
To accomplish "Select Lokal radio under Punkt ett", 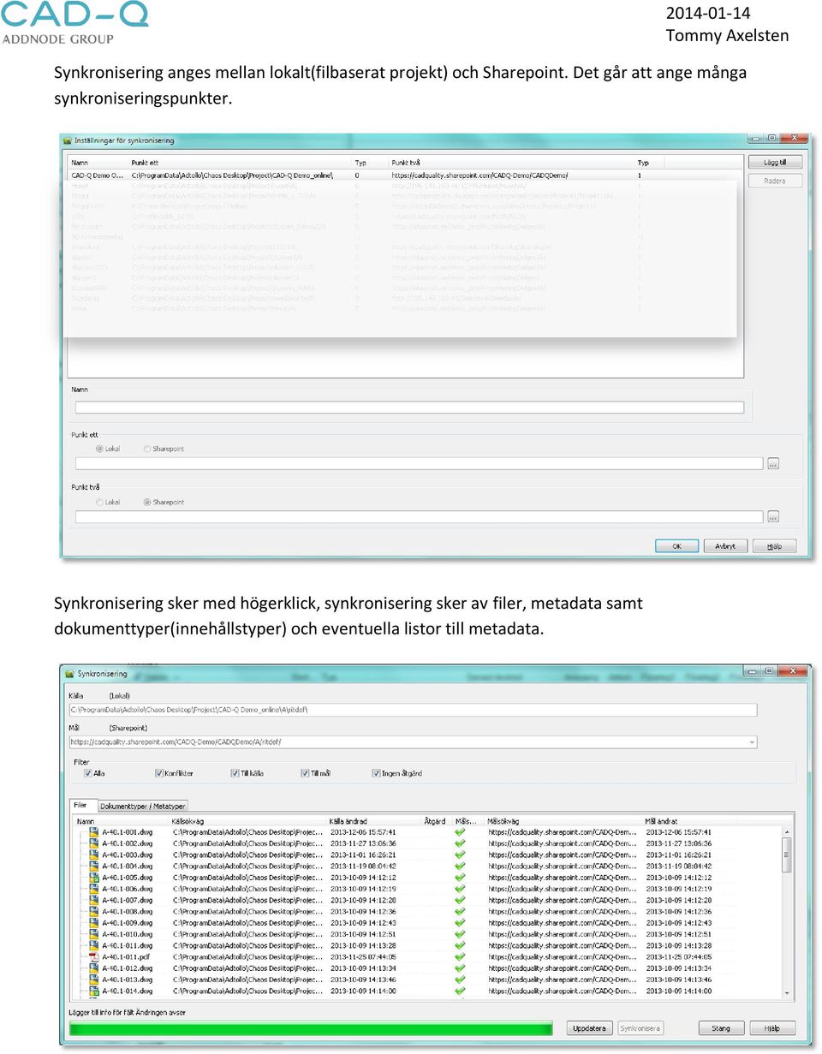I will tap(99, 449).
